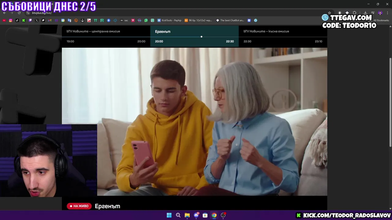Open 'The best ChatBot an...' bookmark
Viewport: 392px width, 220px height.
coord(230,20)
